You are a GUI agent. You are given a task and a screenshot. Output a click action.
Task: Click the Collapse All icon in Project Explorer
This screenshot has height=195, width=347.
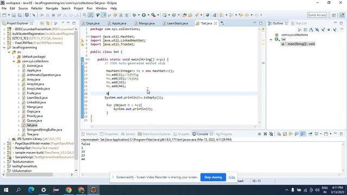pos(42,23)
